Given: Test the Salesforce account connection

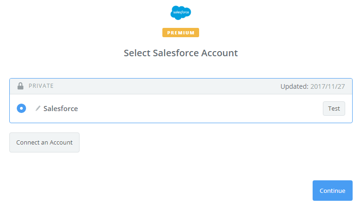Looking at the screenshot, I should (x=334, y=108).
